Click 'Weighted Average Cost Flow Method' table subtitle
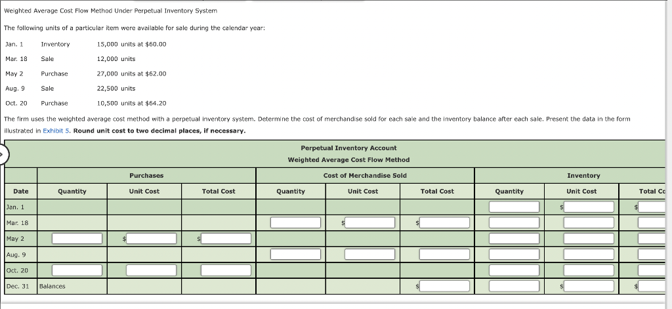Image resolution: width=672 pixels, height=309 pixels. (348, 160)
